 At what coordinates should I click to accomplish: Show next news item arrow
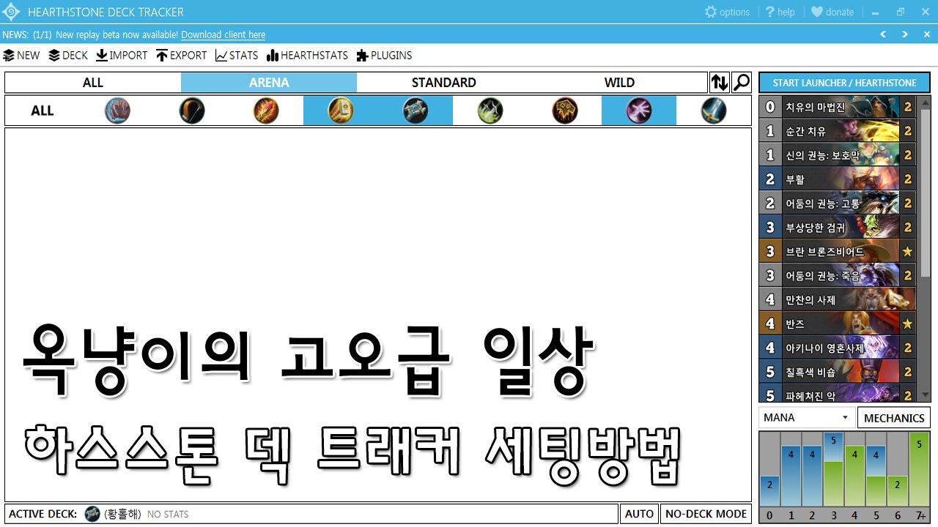[905, 34]
